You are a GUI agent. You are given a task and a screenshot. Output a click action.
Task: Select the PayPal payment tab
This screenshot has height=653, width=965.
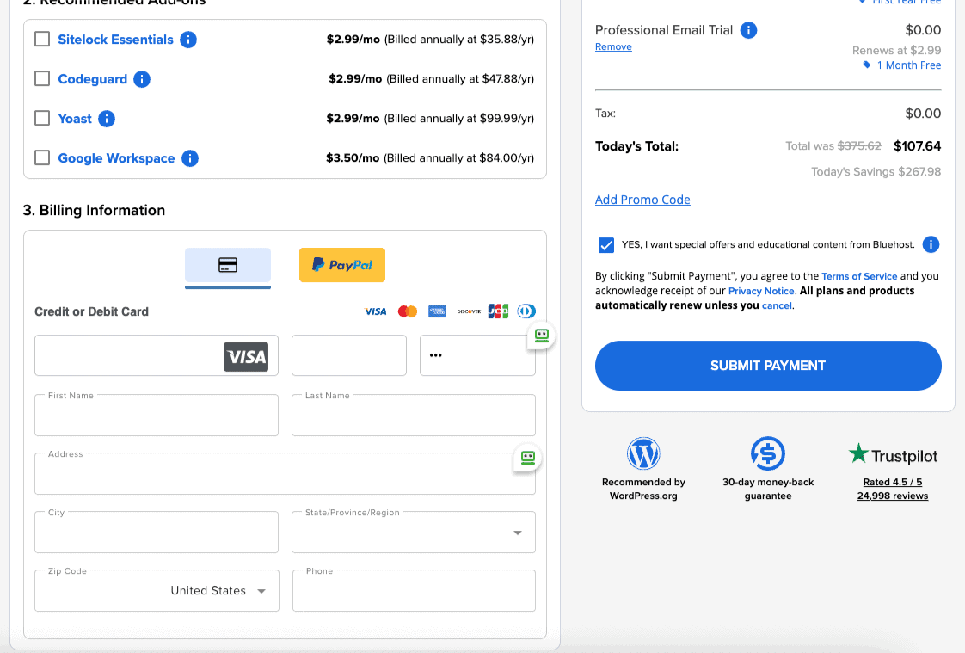[342, 265]
